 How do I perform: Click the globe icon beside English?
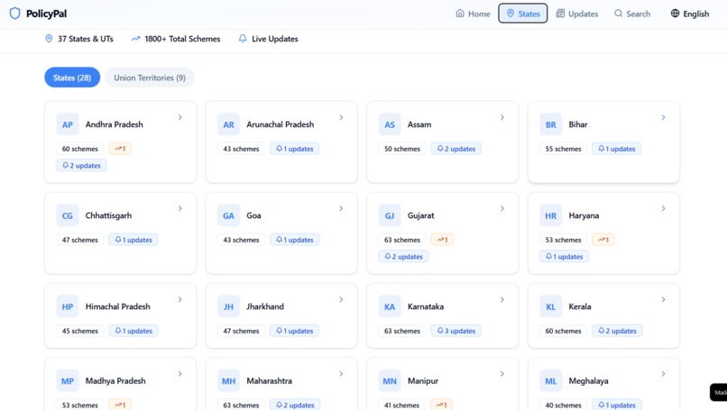point(675,14)
